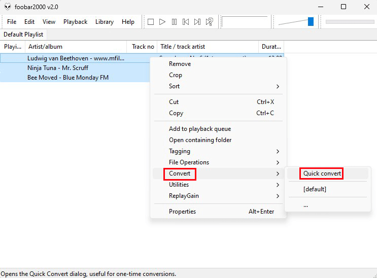Viewport: 377px width, 278px height.
Task: Play a random track icon
Action: [210, 22]
